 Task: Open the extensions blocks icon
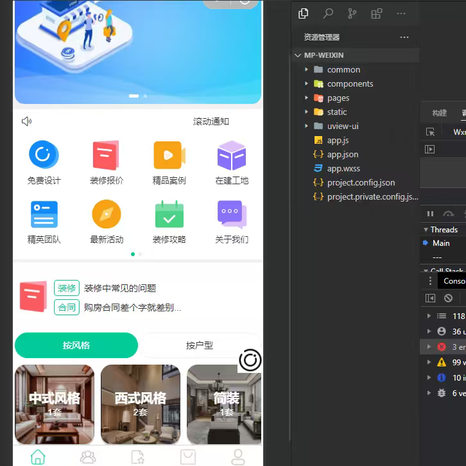click(376, 13)
